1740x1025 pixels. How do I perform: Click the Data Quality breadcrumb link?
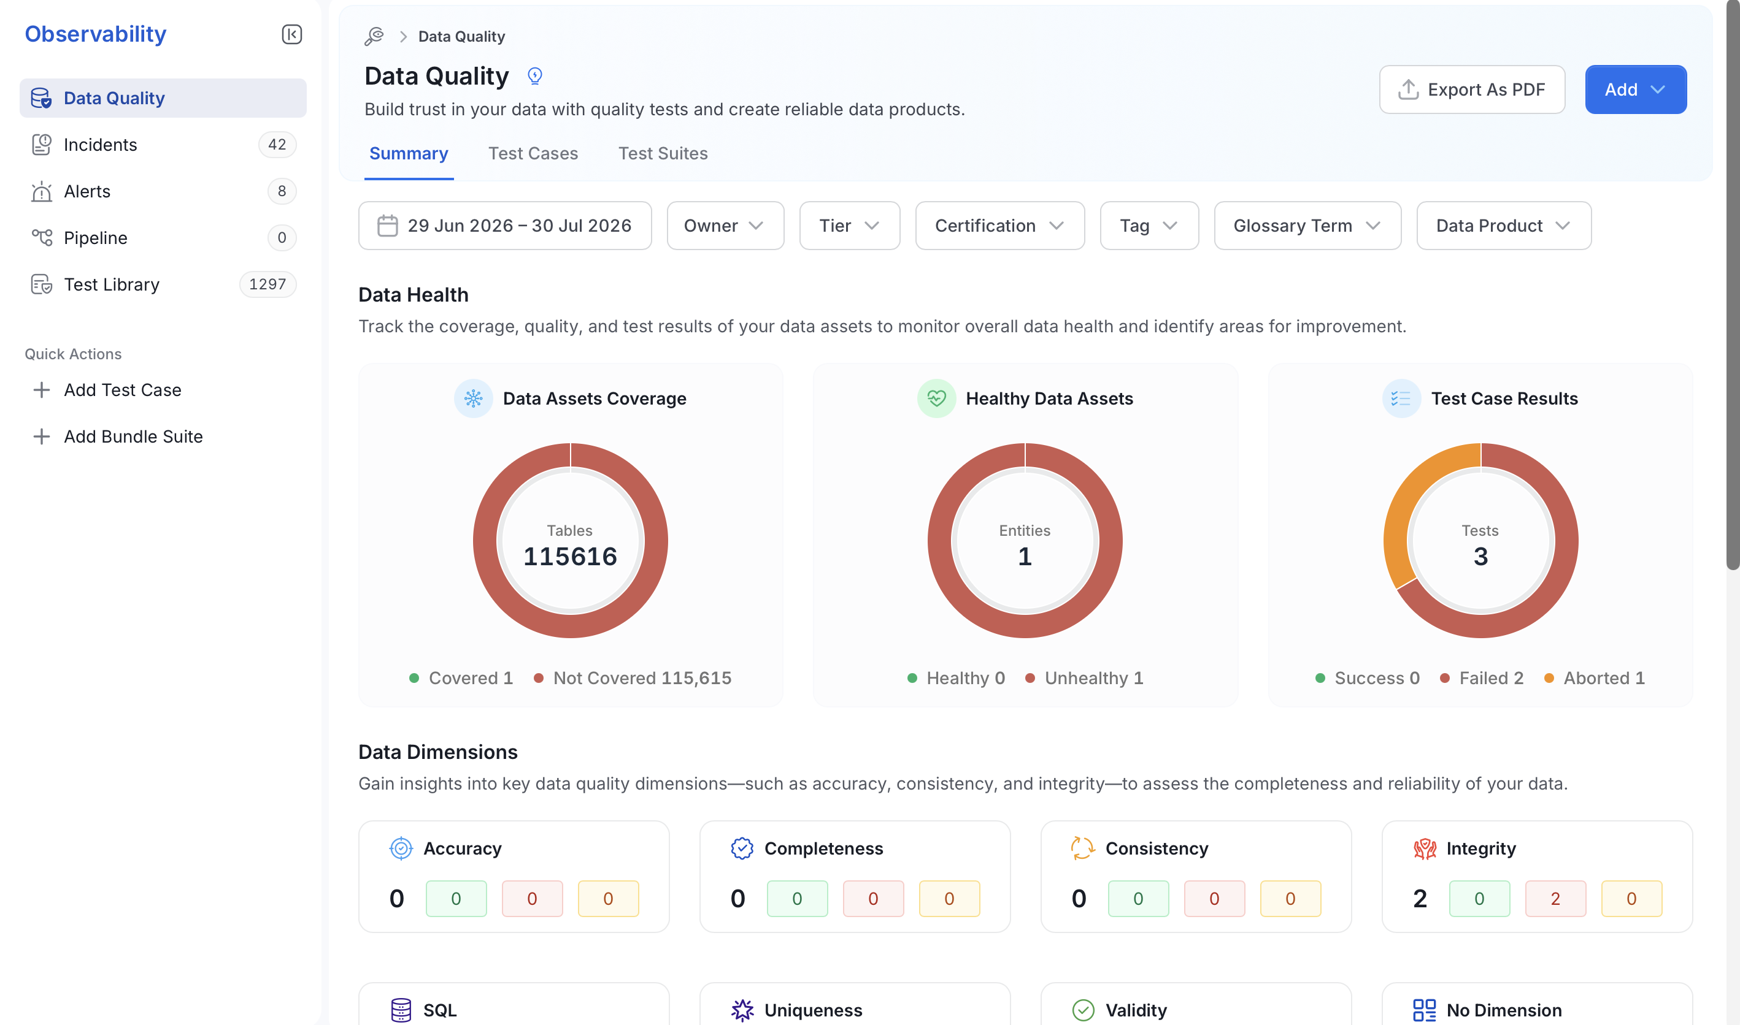click(x=461, y=36)
